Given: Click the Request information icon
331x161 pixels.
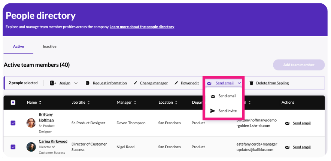Looking at the screenshot, I should [88, 83].
